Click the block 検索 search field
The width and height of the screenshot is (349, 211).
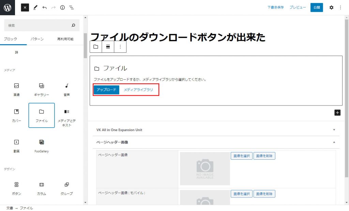click(x=37, y=26)
